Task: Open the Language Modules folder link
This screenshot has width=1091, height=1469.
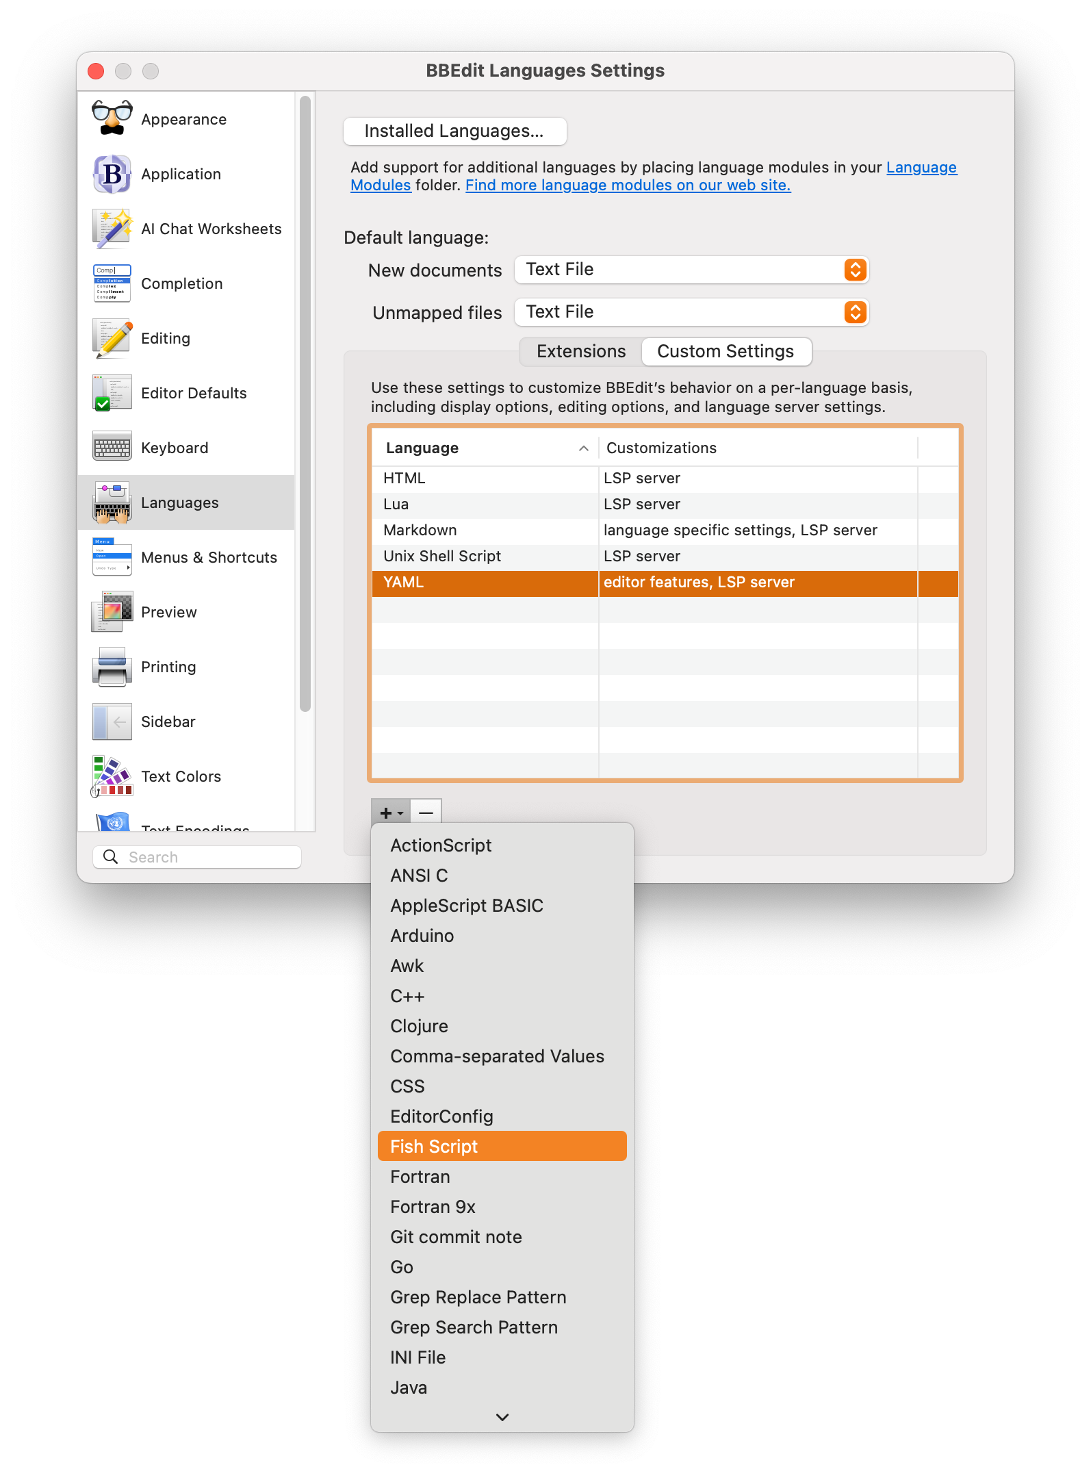Action: (x=921, y=167)
